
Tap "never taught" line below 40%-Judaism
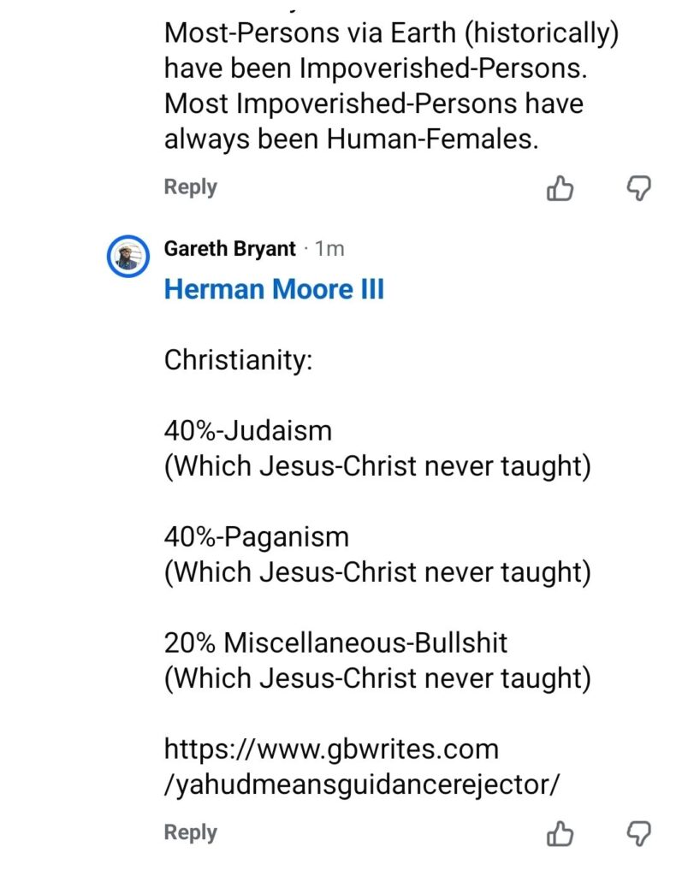pyautogui.click(x=377, y=466)
